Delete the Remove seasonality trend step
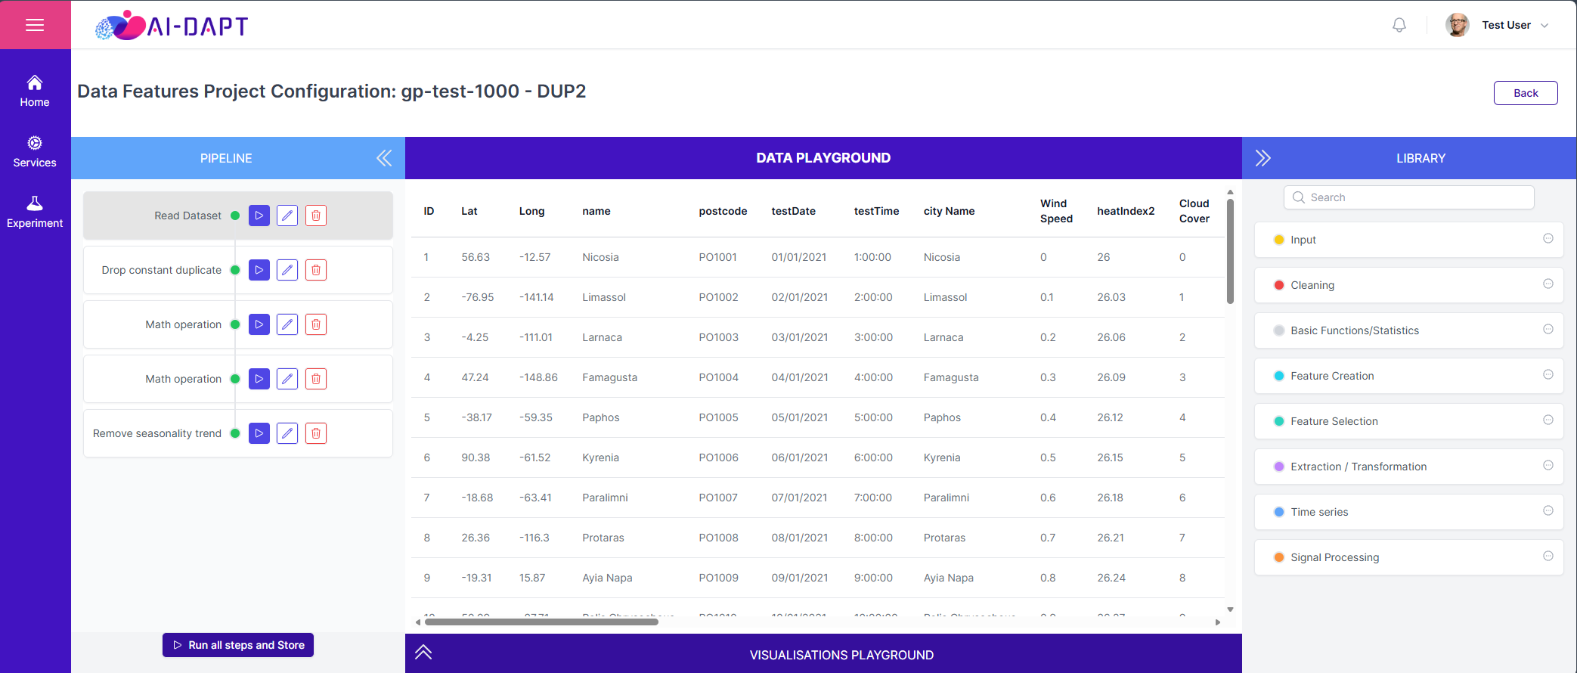The image size is (1577, 673). click(x=316, y=433)
